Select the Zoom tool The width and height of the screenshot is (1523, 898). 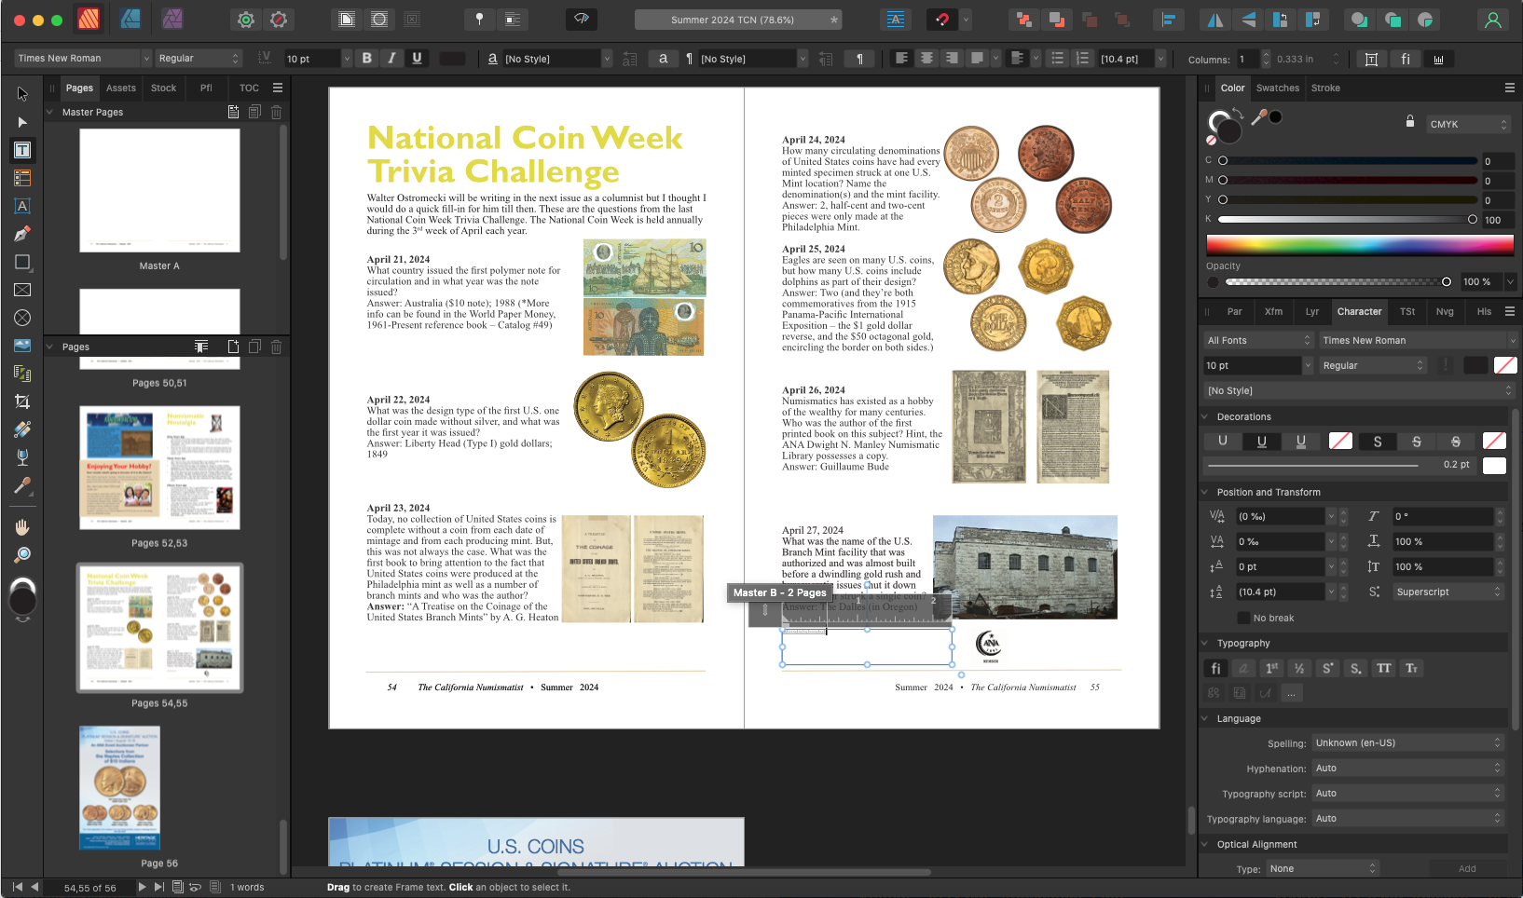point(22,555)
